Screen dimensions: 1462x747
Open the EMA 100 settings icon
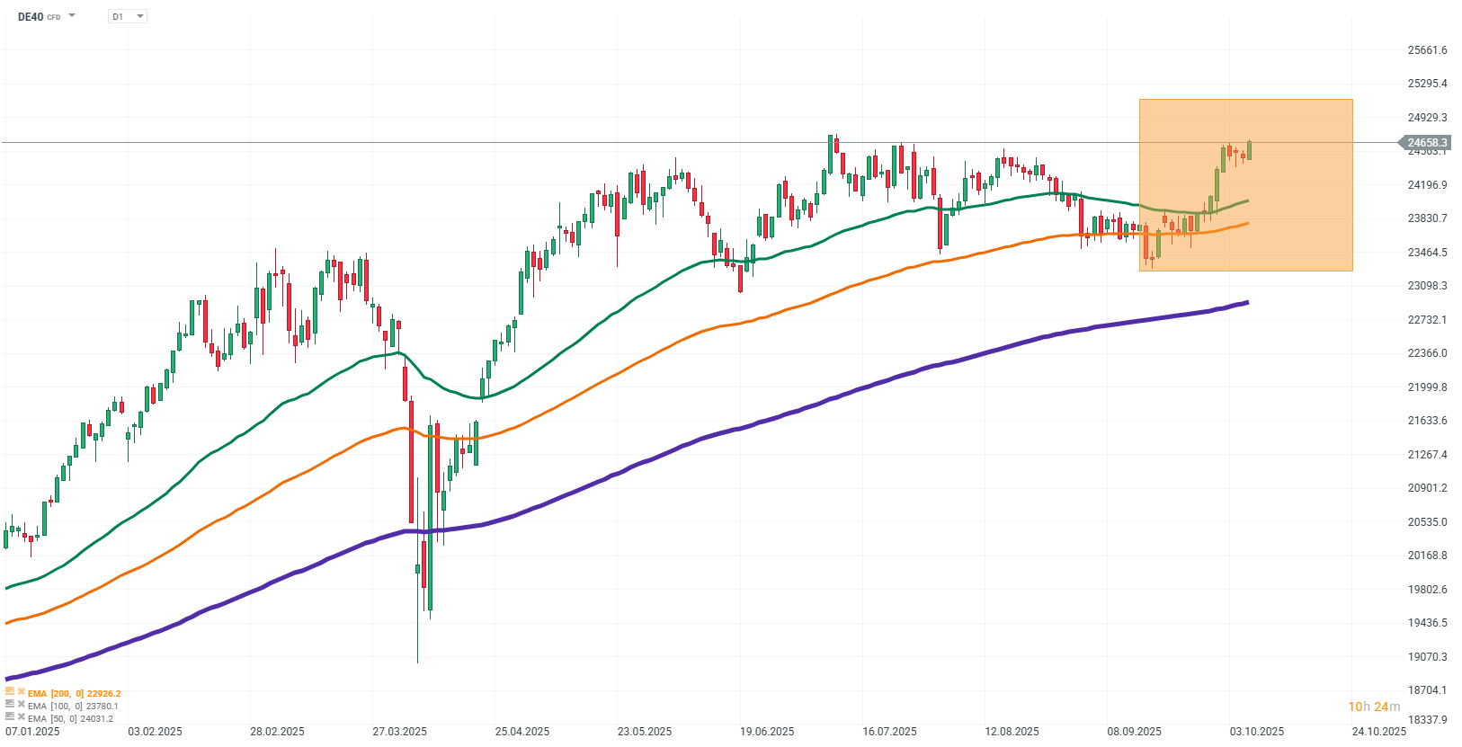coord(10,705)
